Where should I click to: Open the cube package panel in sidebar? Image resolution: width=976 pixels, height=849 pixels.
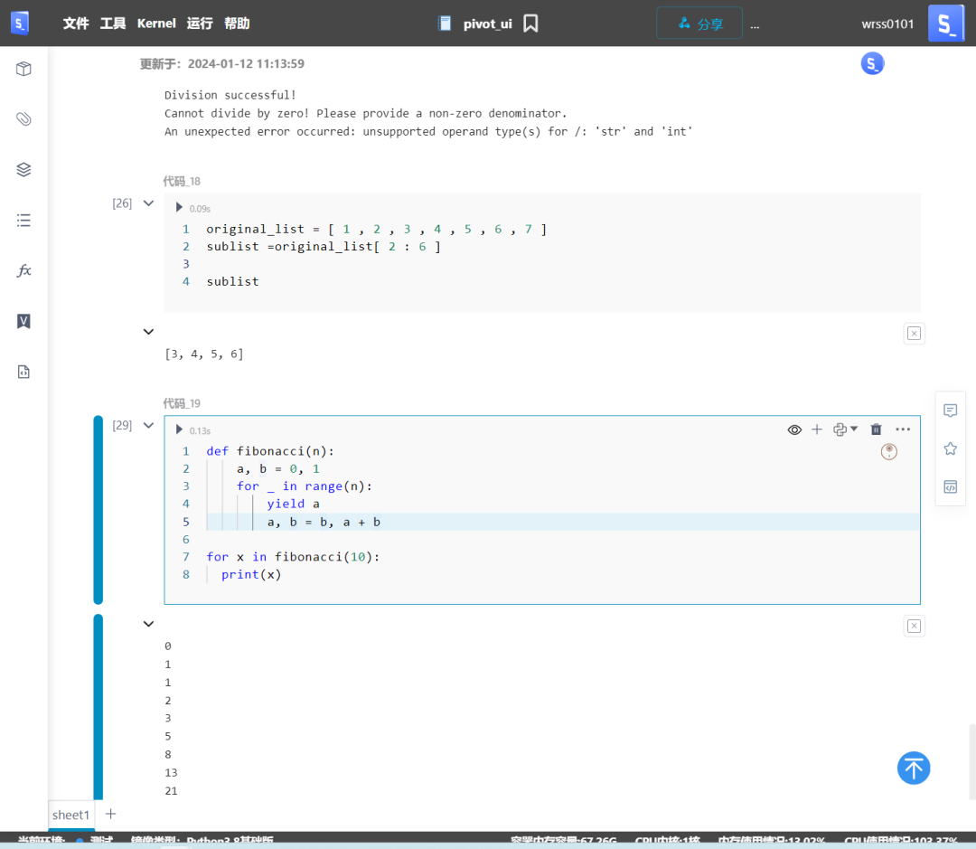[x=23, y=69]
